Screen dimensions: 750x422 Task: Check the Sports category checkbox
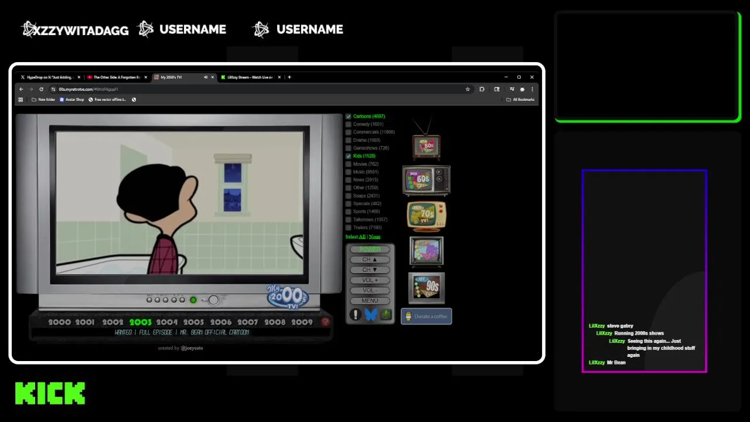348,212
